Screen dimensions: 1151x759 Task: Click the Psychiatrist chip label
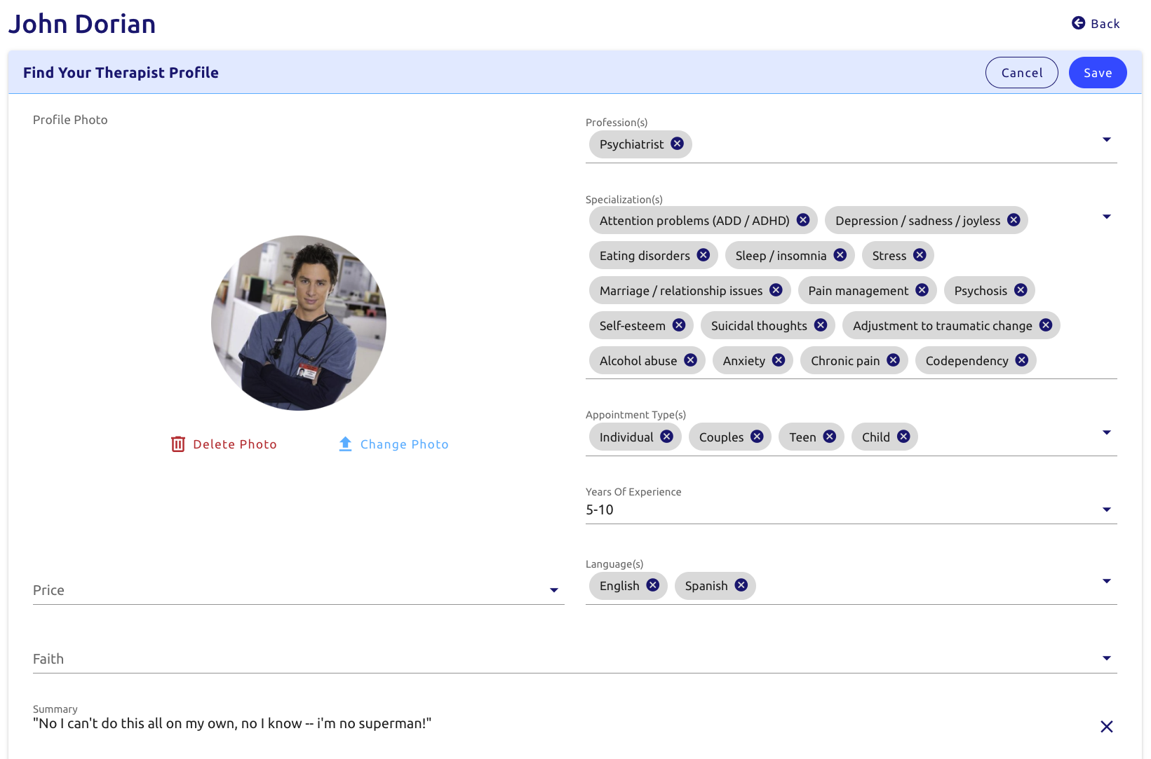tap(631, 144)
